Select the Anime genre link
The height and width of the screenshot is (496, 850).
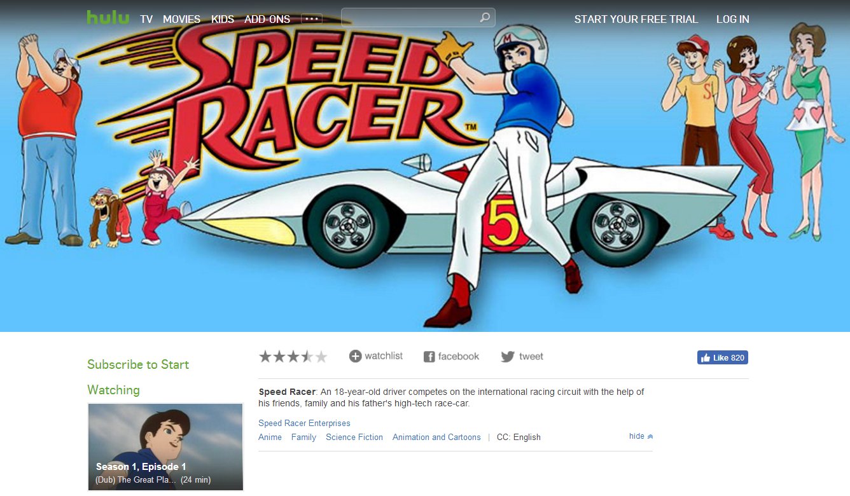pos(270,437)
